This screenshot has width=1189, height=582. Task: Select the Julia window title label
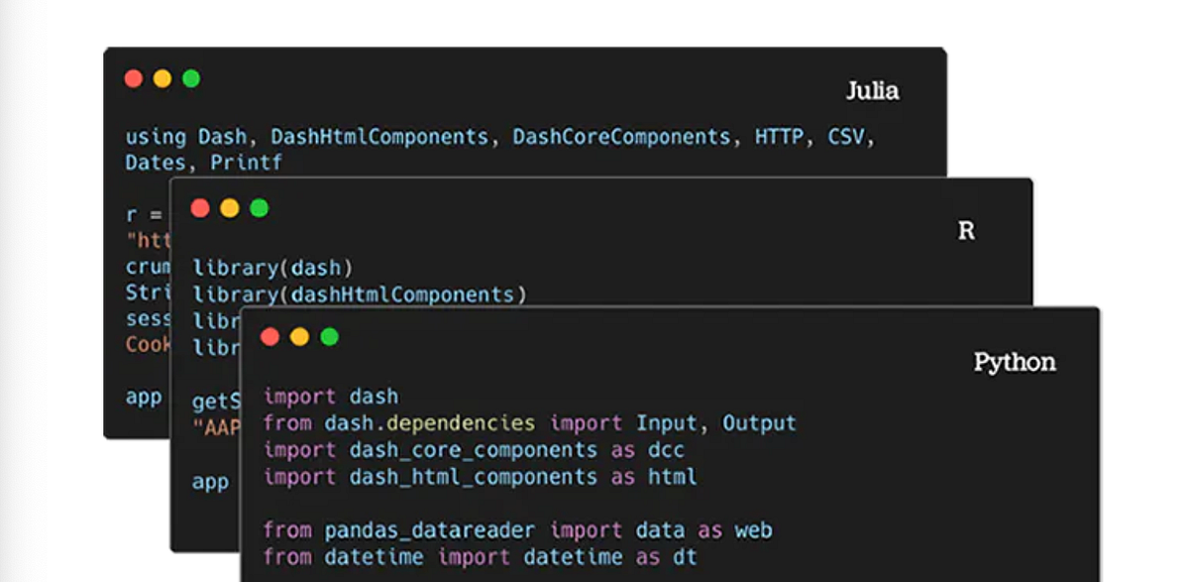tap(875, 91)
